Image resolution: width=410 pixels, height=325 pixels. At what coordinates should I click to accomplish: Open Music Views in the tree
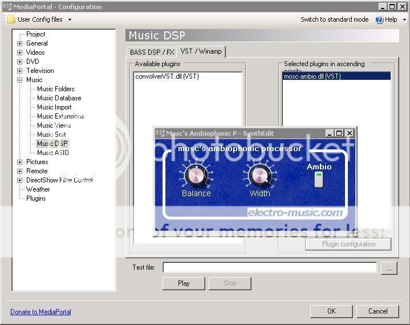click(x=54, y=125)
